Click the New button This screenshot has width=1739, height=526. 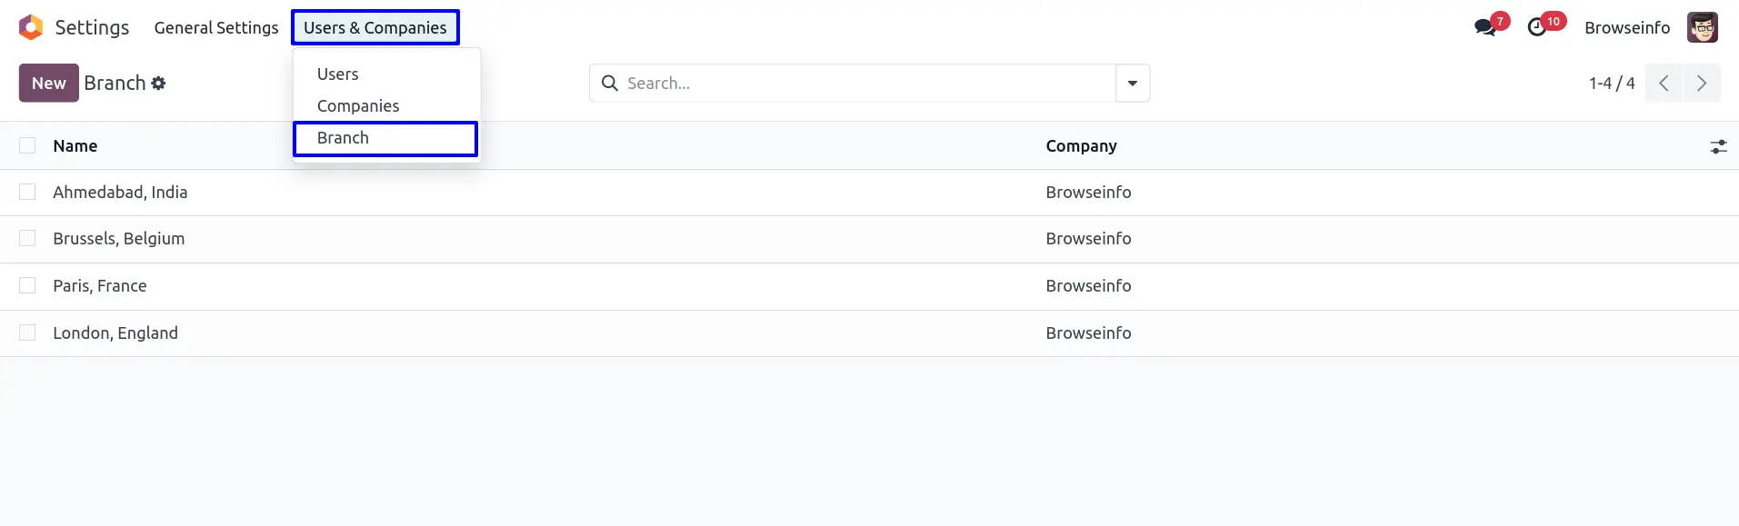point(49,84)
